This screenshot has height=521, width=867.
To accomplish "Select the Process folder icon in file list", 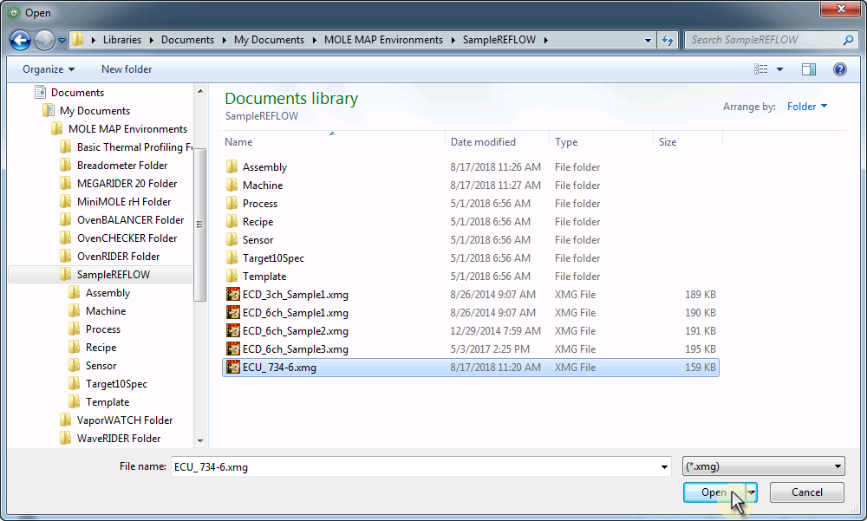I will [x=232, y=204].
